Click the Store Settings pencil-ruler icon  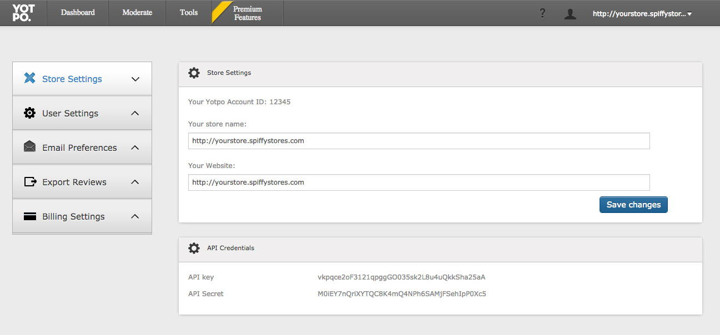[29, 78]
